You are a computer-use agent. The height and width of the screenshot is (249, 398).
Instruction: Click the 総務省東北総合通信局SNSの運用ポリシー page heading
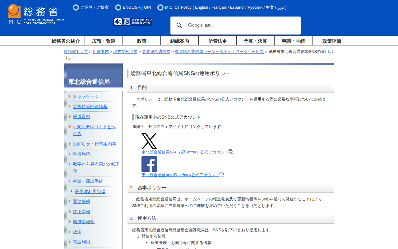181,73
